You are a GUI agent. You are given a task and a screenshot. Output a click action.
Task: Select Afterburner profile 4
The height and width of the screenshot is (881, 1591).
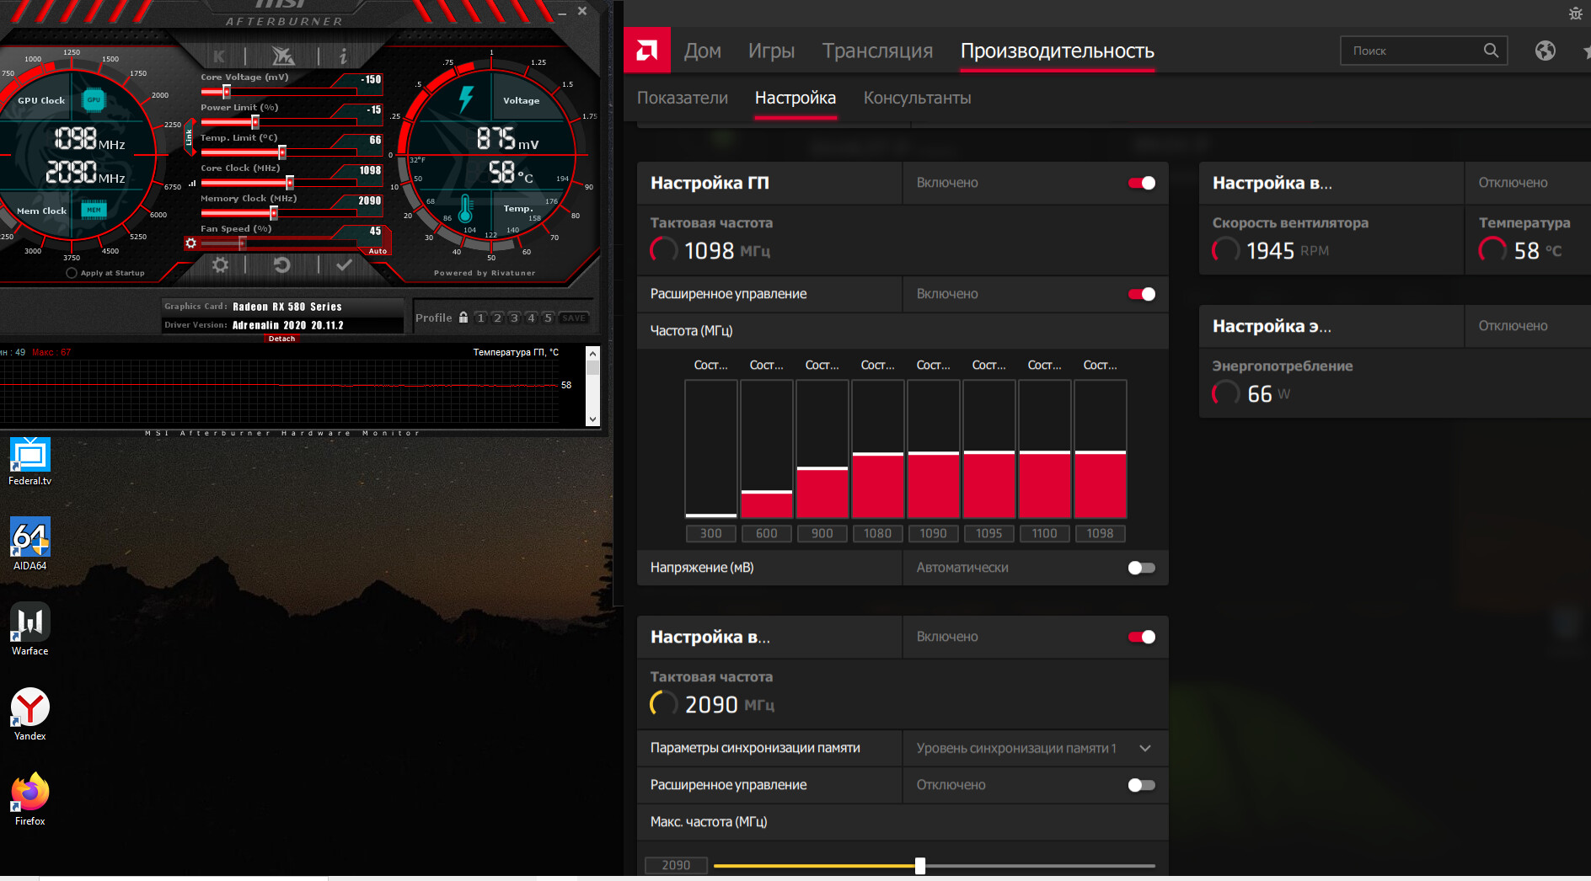coord(531,318)
